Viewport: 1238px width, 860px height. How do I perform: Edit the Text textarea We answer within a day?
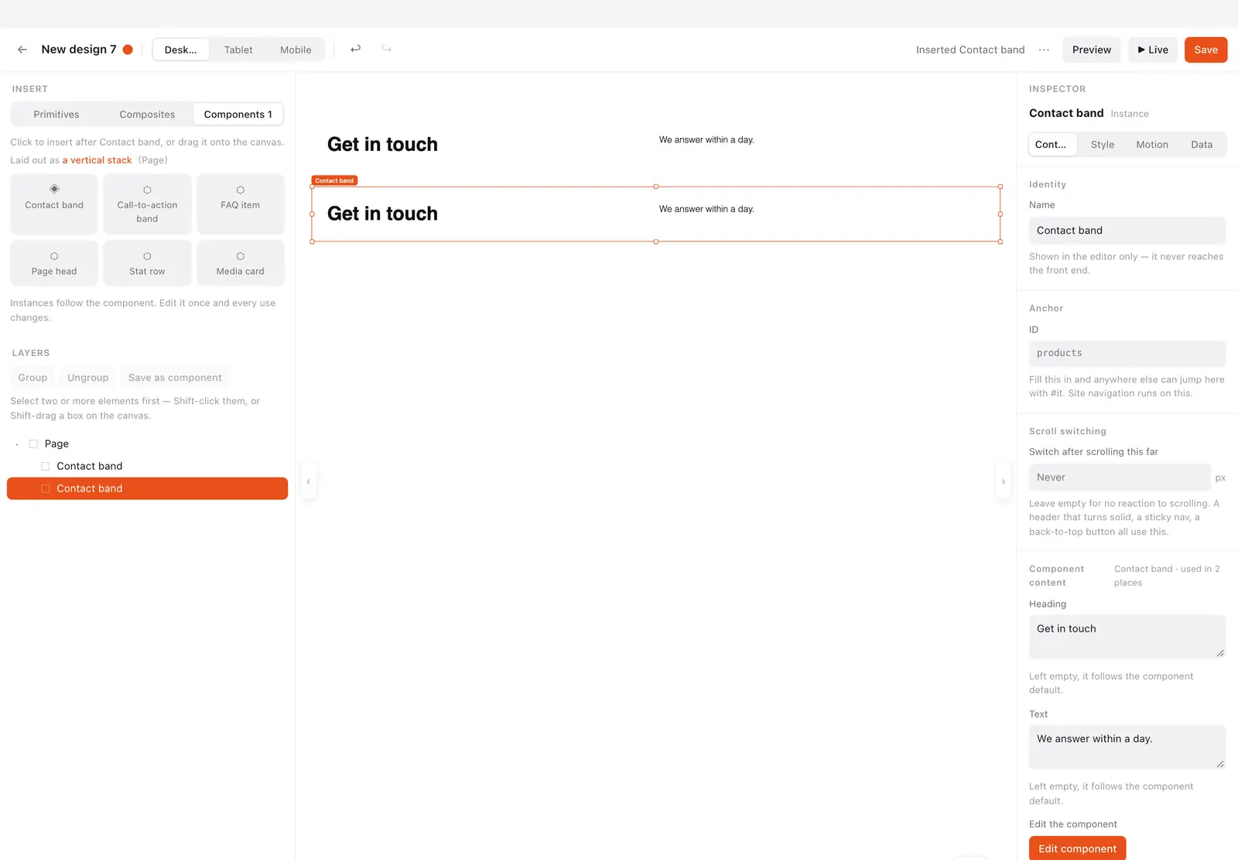click(x=1127, y=747)
